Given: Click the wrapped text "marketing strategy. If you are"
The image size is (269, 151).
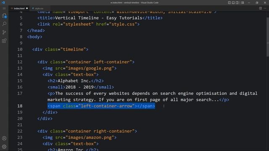Looking at the screenshot, I should (x=86, y=100).
